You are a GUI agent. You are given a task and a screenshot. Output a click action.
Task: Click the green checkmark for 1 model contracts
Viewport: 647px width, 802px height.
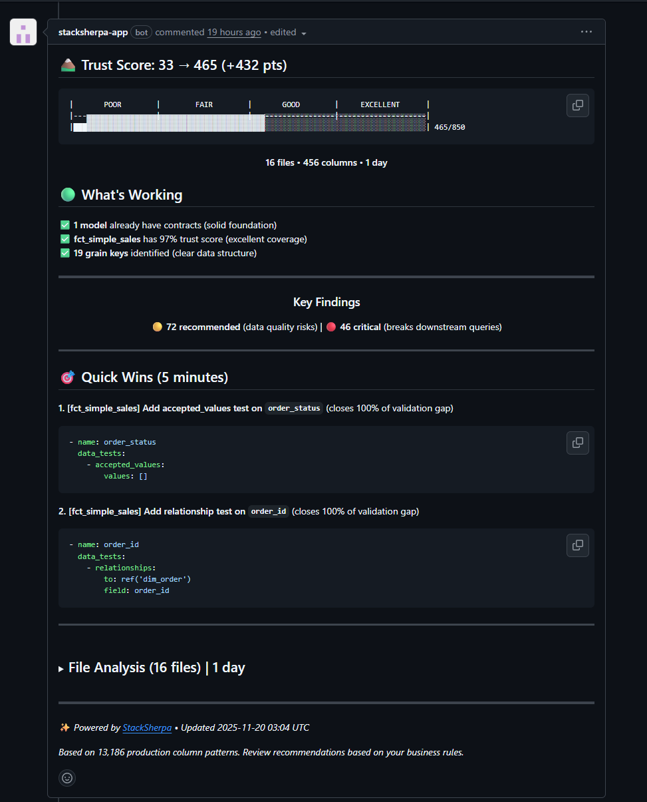coord(65,225)
